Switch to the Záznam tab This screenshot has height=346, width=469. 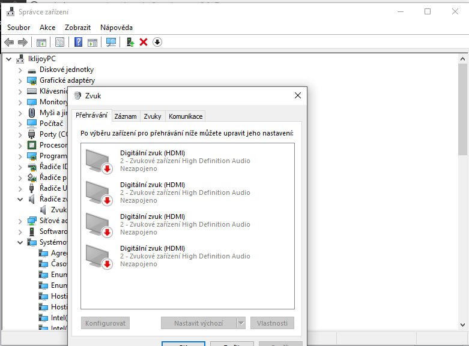point(126,116)
